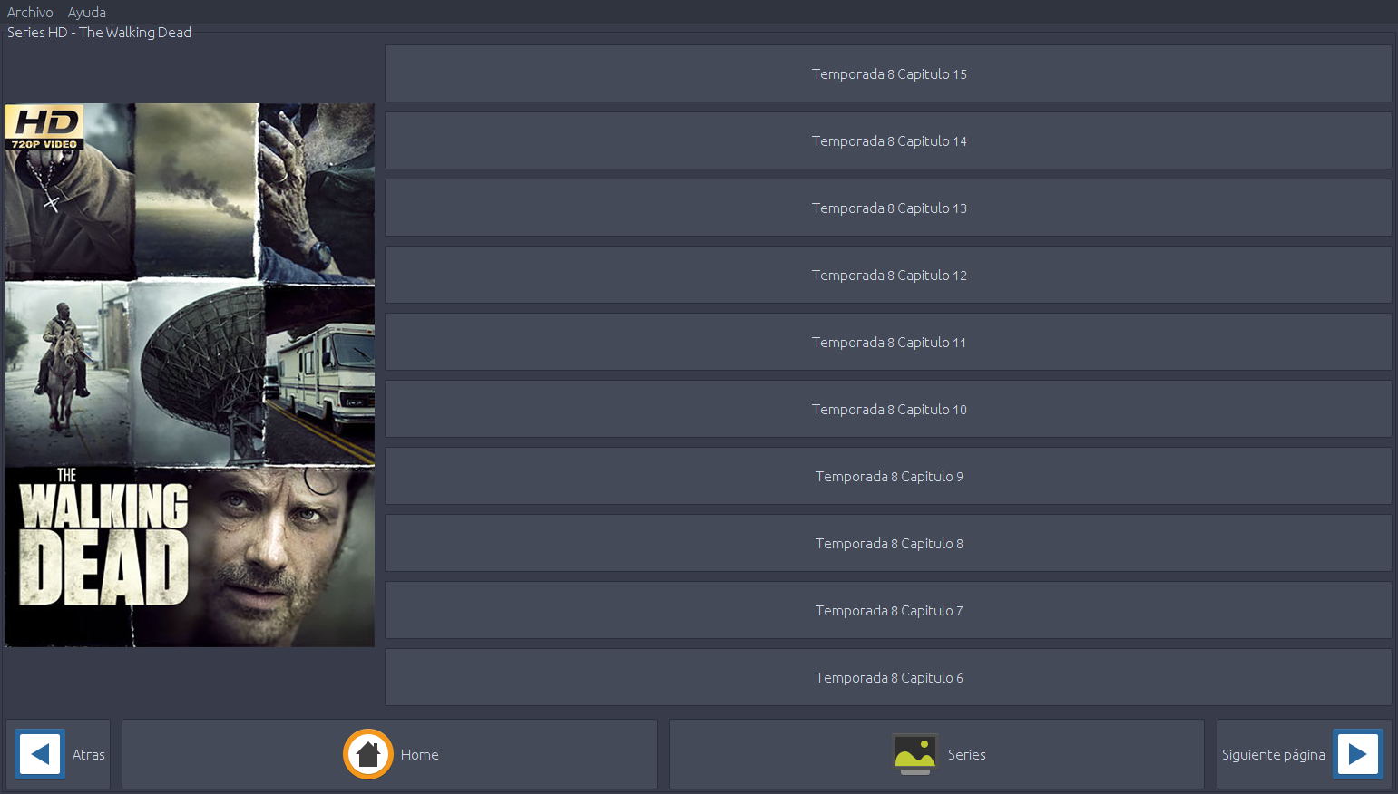Open Temporada 8 Capitulo 11
This screenshot has height=794, width=1398.
888,342
